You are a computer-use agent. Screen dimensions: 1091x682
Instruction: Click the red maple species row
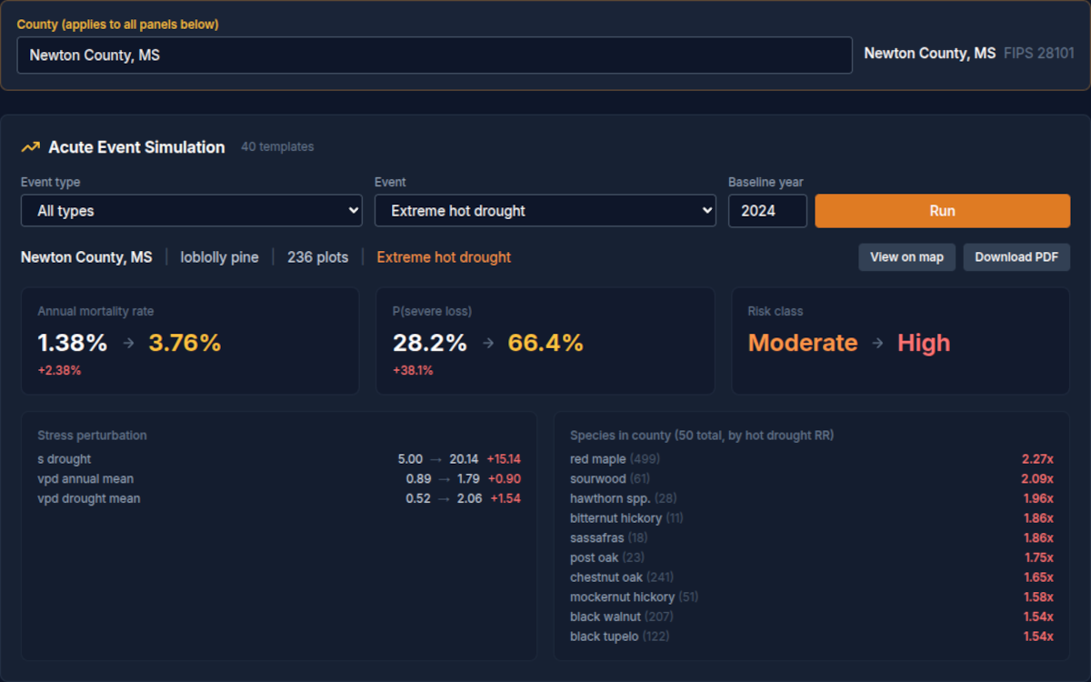tap(811, 459)
